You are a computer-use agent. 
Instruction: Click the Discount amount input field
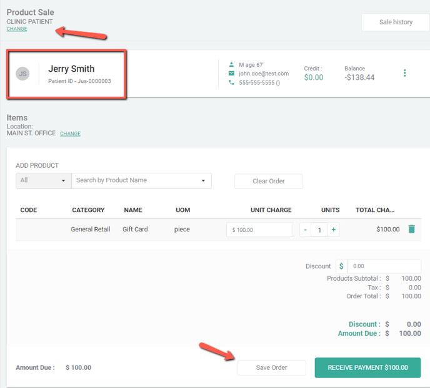(384, 266)
